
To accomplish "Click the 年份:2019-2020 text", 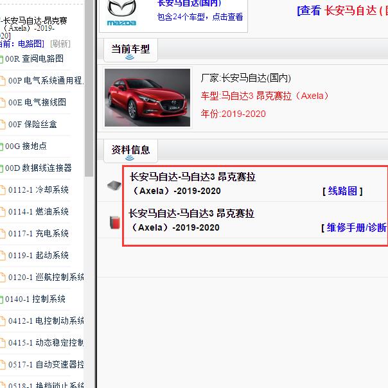I will point(233,114).
